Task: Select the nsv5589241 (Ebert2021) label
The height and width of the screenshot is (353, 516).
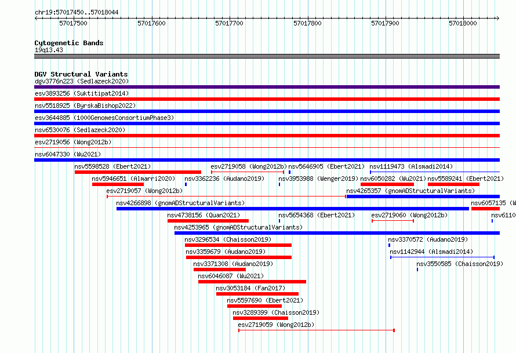Action: 466,179
